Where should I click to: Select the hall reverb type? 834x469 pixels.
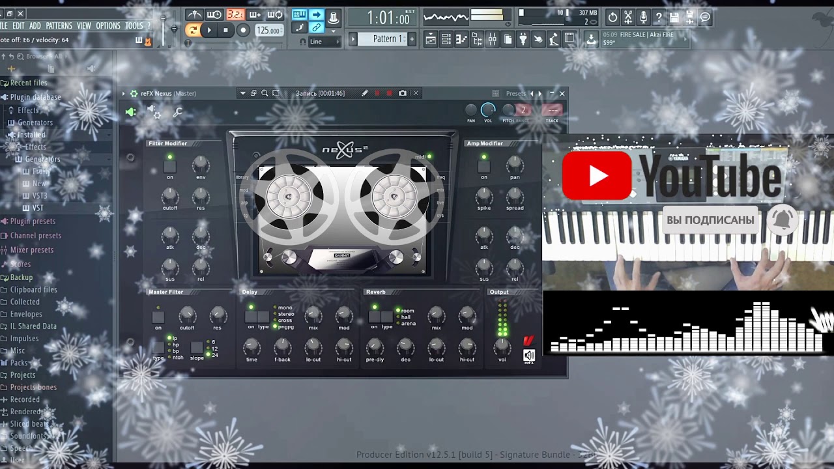coord(406,317)
